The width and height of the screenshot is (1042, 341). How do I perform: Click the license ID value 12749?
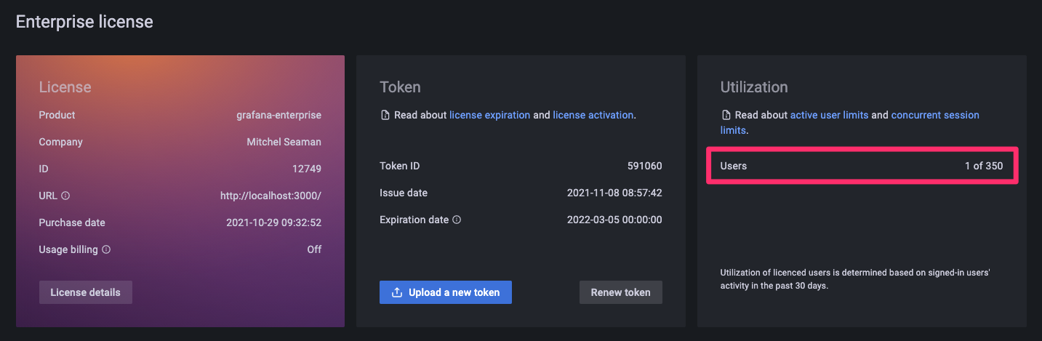306,169
